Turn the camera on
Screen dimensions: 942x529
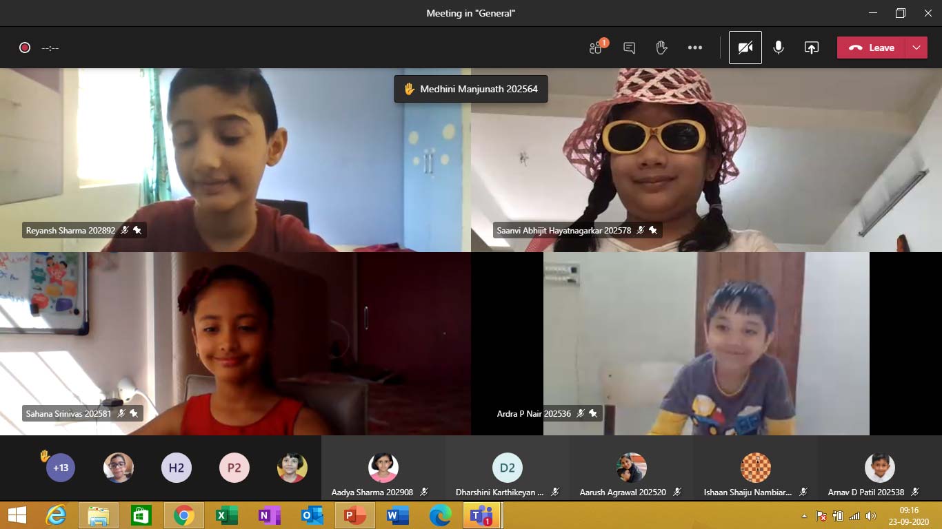[745, 48]
